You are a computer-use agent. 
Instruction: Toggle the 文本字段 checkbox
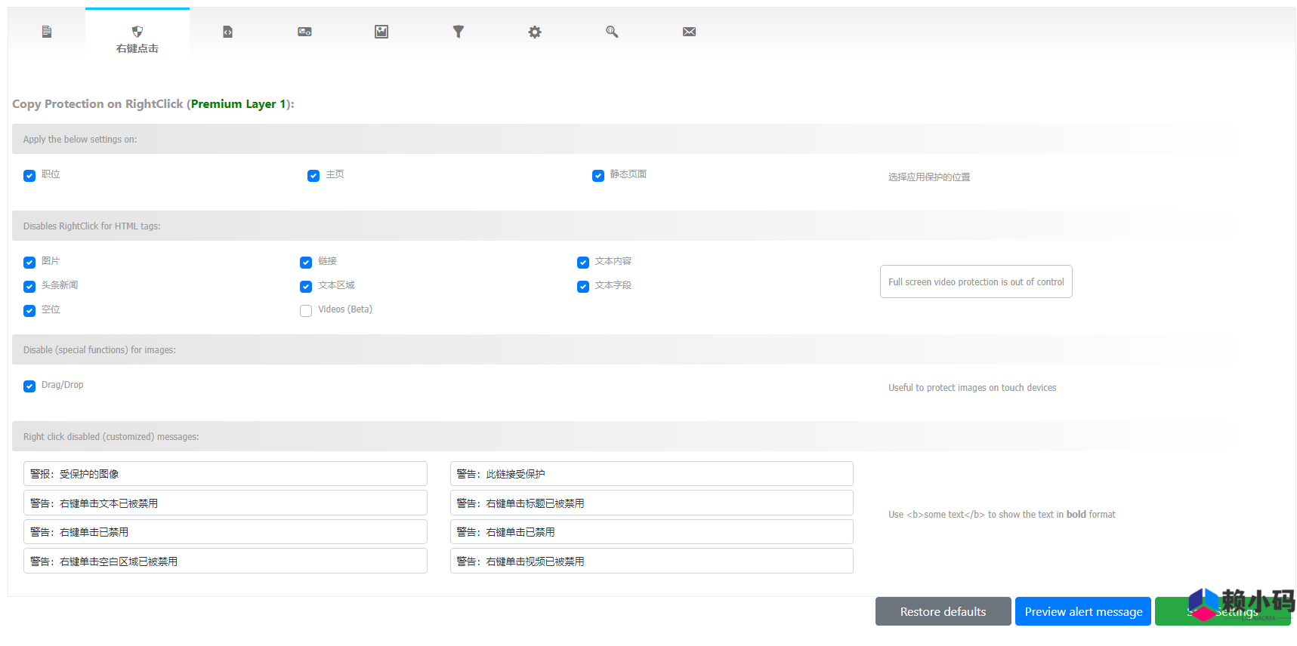[583, 287]
